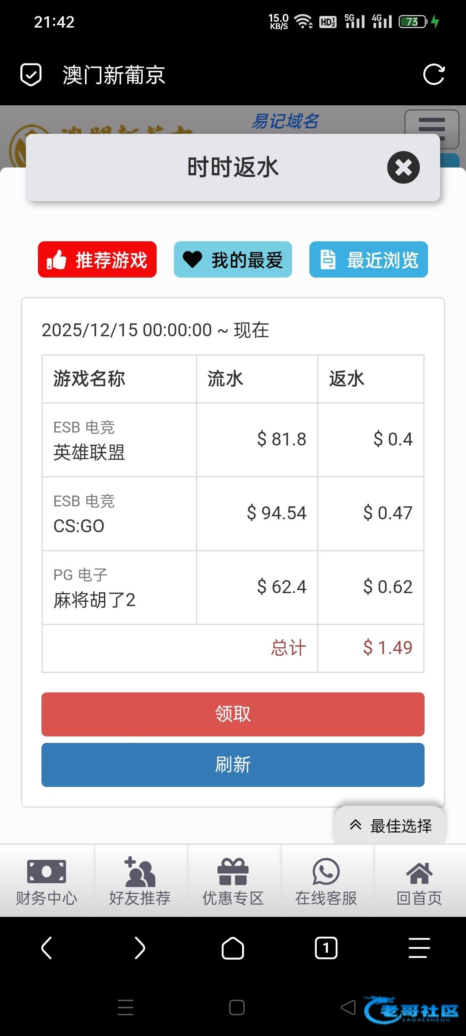Close the 时时返水 dialog
Image resolution: width=466 pixels, height=1036 pixels.
(403, 167)
